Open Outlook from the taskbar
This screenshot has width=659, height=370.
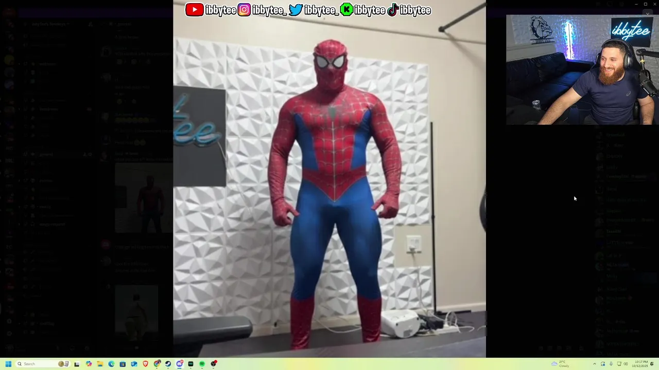click(134, 364)
